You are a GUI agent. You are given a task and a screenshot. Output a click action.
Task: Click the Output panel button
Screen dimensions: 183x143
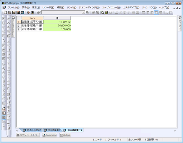pos(65,135)
